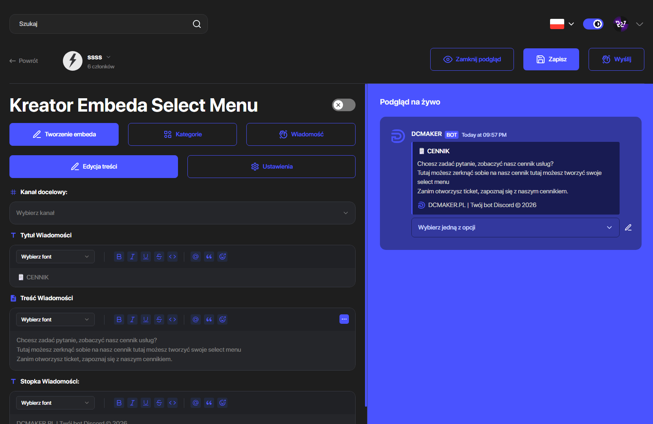653x424 pixels.
Task: Open emoji picker in Treść Wiadomości toolbar
Action: coord(222,319)
